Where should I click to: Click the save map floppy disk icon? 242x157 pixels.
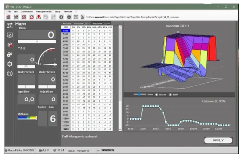(16, 17)
